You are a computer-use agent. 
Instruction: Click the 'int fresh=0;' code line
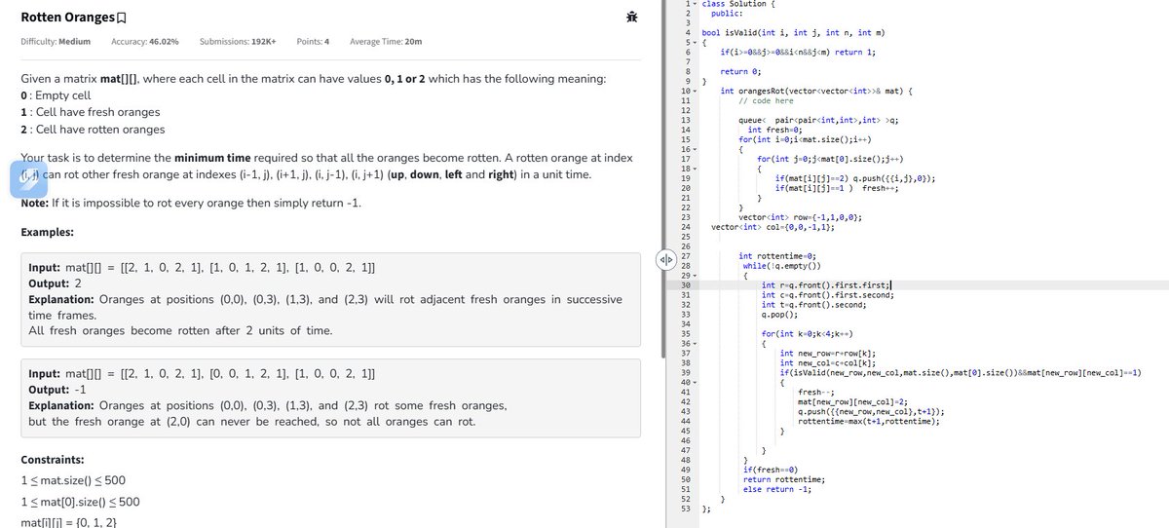point(773,130)
